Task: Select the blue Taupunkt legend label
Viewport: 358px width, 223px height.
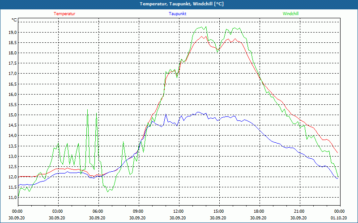Action: click(x=178, y=14)
